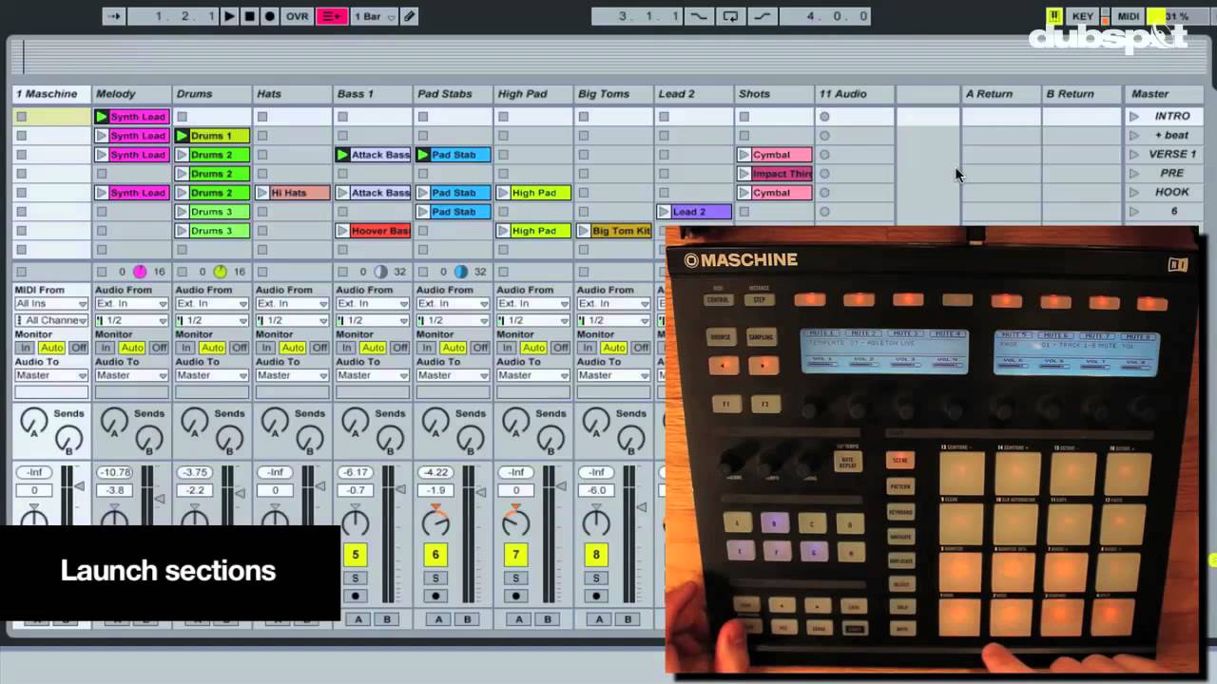Toggle the OVR overdub button
The height and width of the screenshot is (684, 1217).
pyautogui.click(x=298, y=16)
